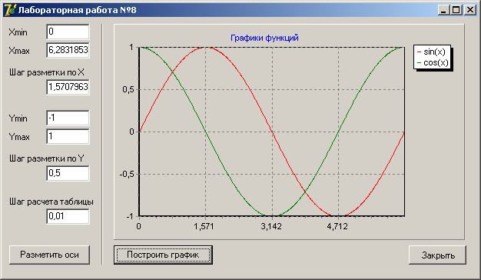The image size is (481, 280).
Task: Click the Разметить оси button
Action: pos(49,255)
